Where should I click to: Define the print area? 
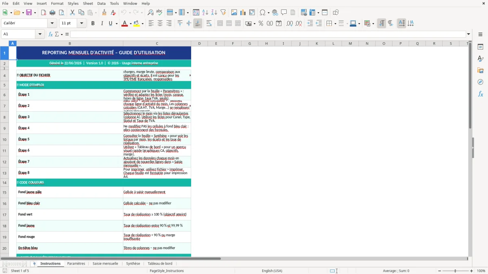(x=304, y=13)
